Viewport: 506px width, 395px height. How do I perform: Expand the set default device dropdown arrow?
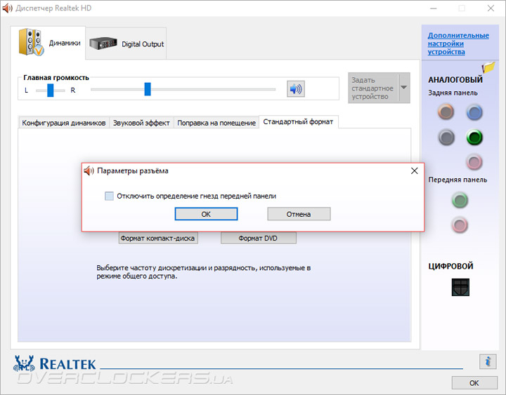click(x=404, y=88)
